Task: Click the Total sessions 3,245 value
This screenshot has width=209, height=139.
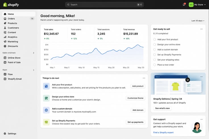Action: [x=101, y=34]
